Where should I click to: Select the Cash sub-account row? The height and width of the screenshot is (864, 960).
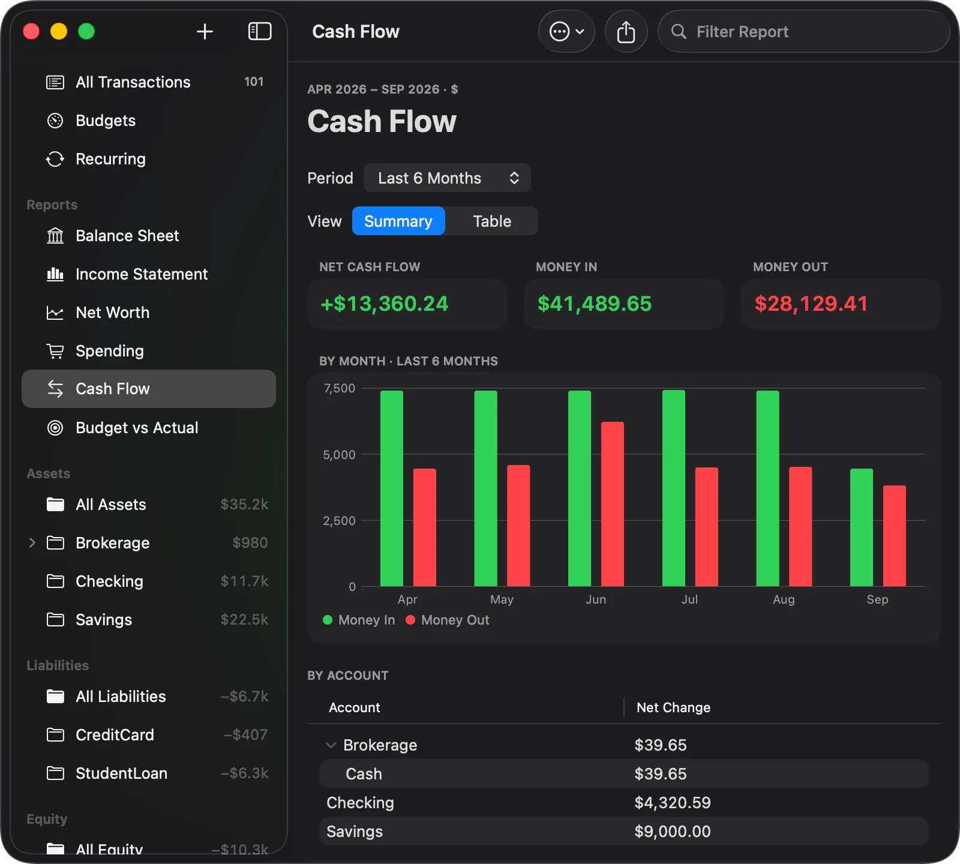624,774
